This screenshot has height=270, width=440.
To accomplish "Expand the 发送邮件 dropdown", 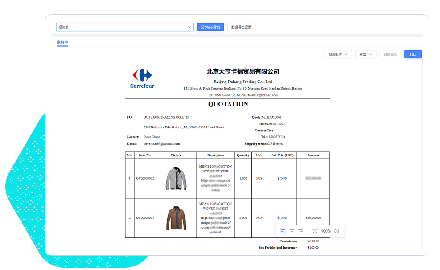I will [x=338, y=54].
